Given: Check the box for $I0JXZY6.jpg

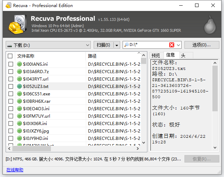Looking at the screenshot, I should coord(11,131).
